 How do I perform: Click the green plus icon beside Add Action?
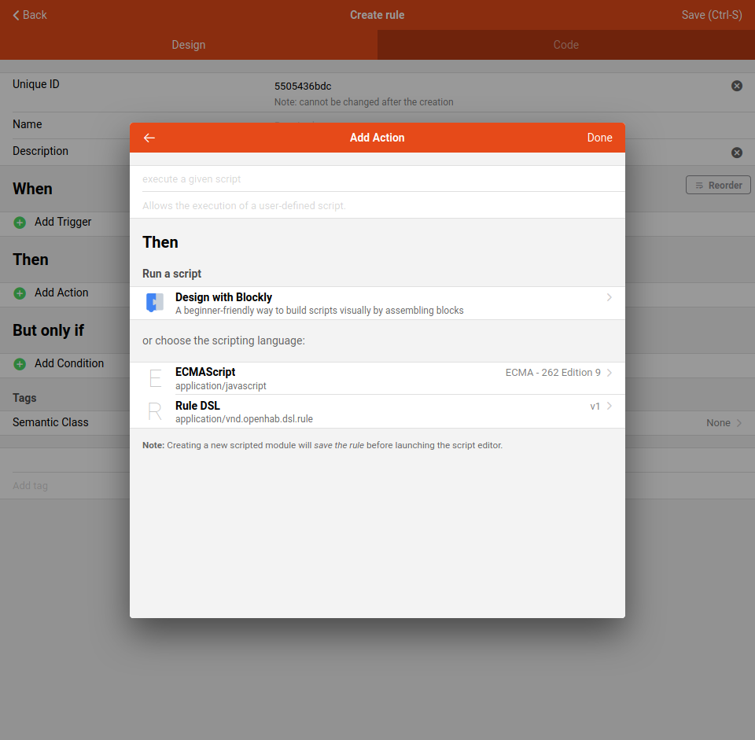20,293
